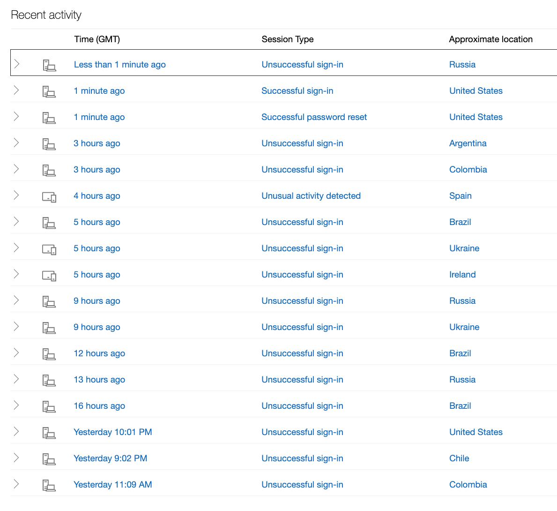Select the device icon in the Ireland row

point(49,276)
